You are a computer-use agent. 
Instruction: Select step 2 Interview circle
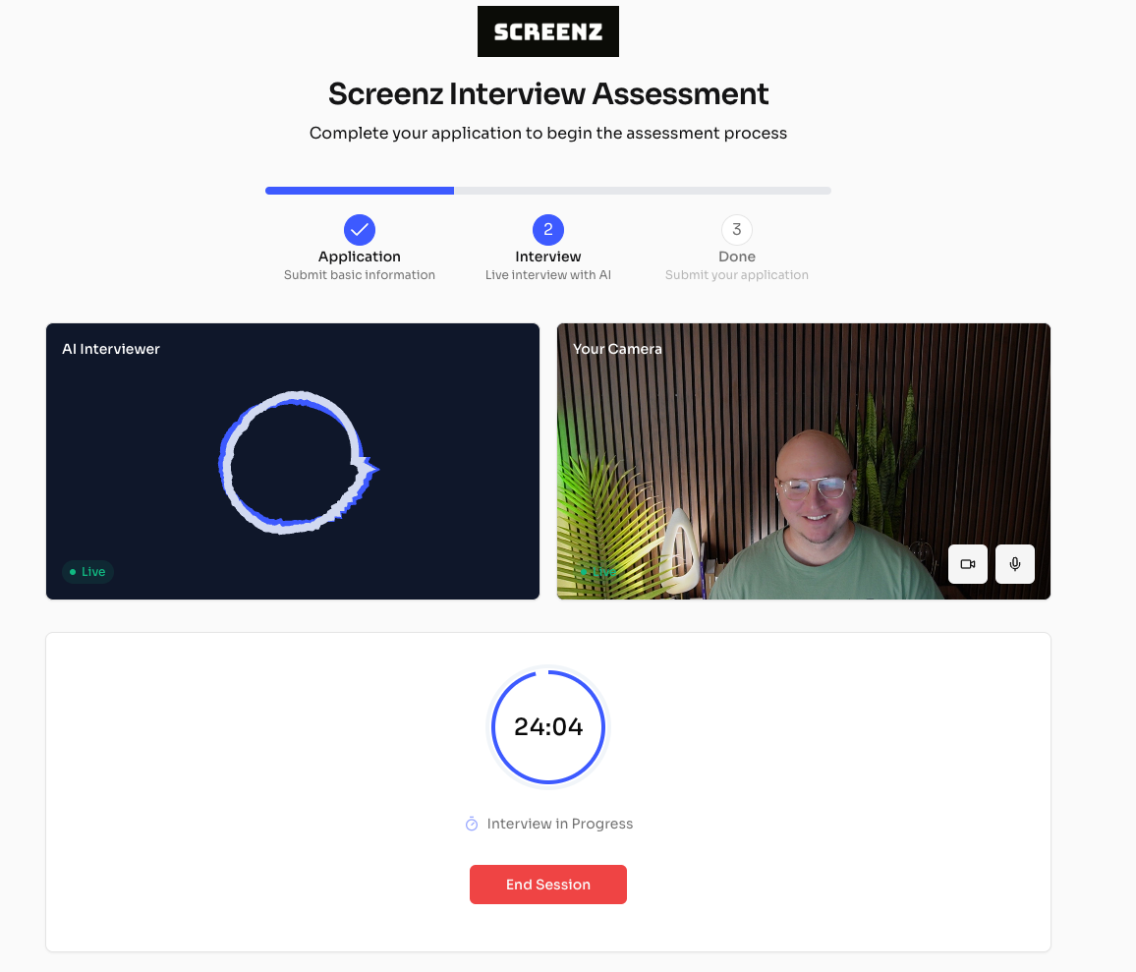coord(547,230)
